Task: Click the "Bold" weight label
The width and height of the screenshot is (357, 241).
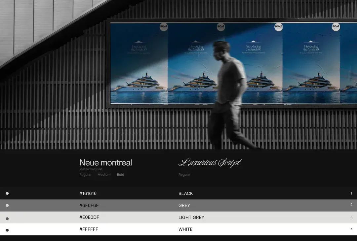Action: [120, 175]
